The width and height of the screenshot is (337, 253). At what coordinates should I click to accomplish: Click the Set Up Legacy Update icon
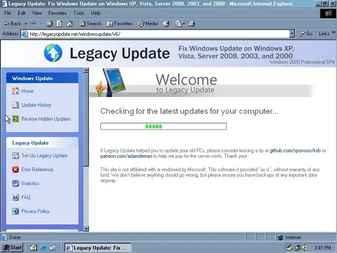pyautogui.click(x=16, y=156)
